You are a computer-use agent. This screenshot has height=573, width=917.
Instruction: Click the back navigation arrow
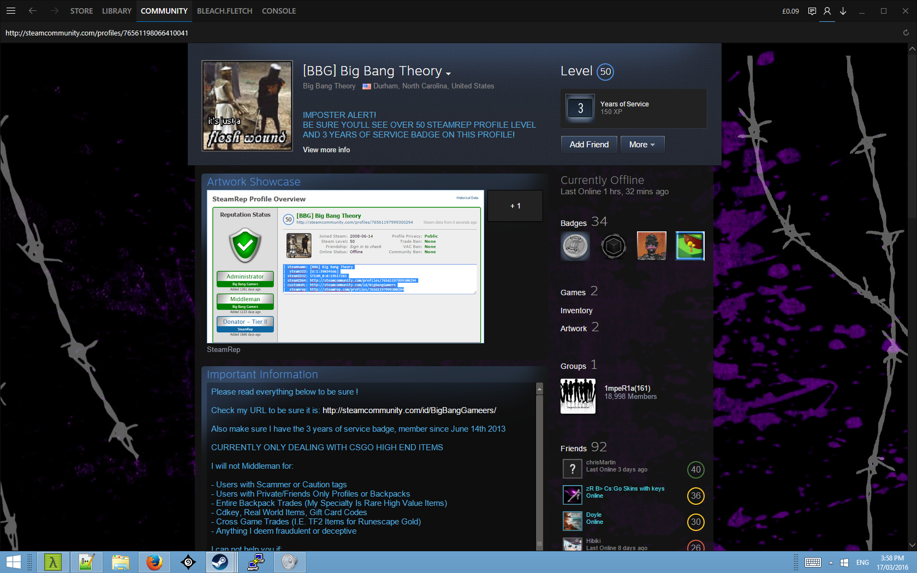(x=33, y=11)
